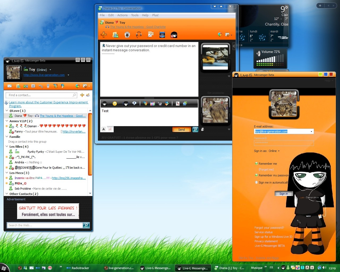
Task: Click the Sign in button
Action: [x=283, y=194]
